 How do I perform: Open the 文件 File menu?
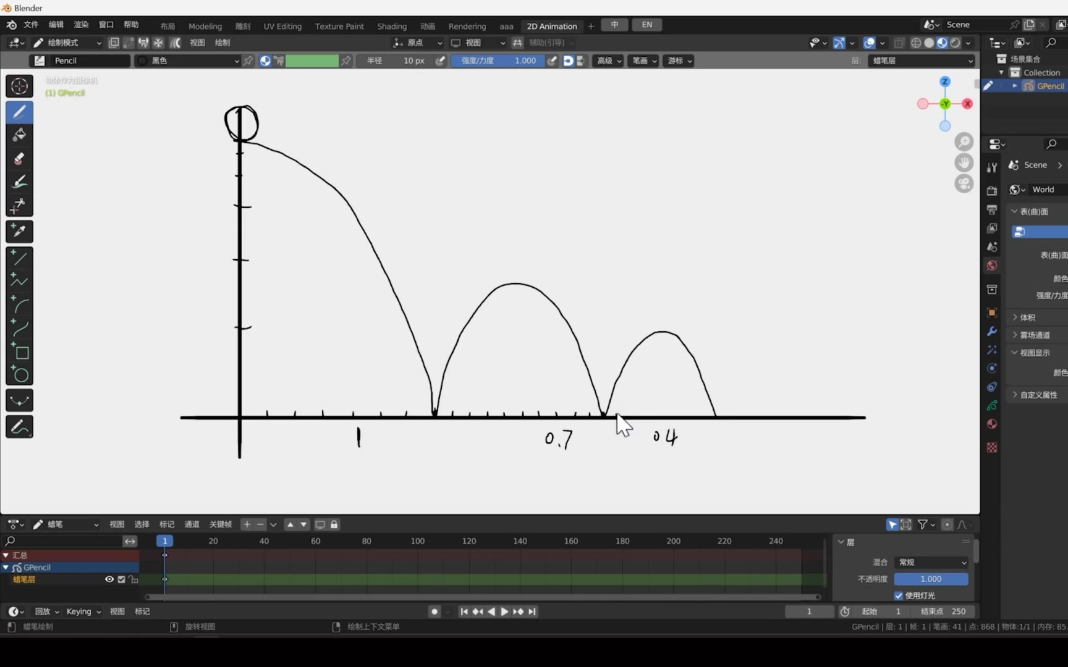[x=31, y=25]
